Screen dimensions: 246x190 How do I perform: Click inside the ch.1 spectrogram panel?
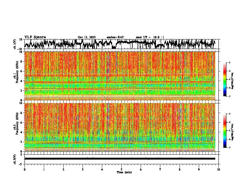120,76
